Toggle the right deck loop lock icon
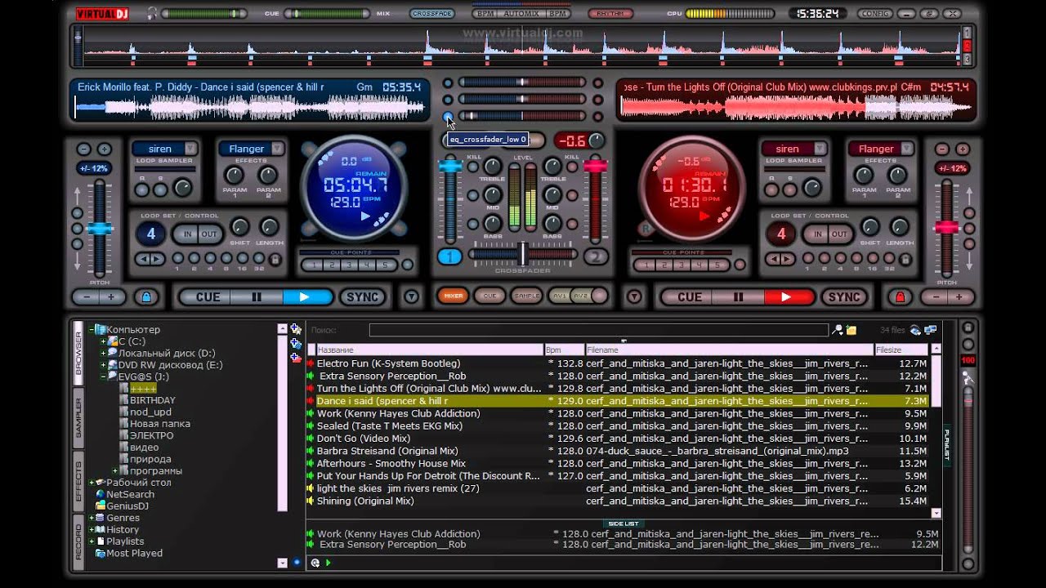The image size is (1046, 588). (904, 259)
